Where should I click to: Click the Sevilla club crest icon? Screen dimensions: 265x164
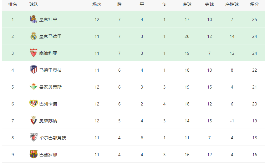tap(33, 53)
